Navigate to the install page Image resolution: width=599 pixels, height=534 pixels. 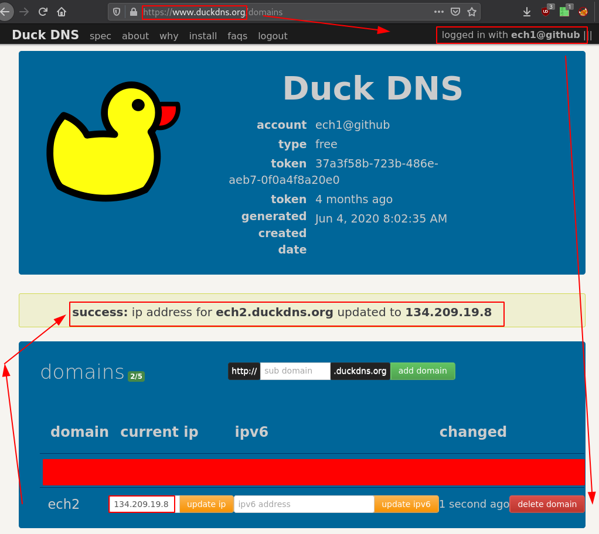point(203,36)
